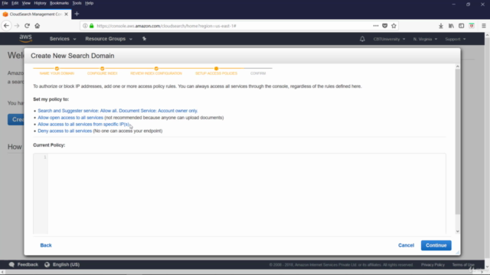The width and height of the screenshot is (490, 275).
Task: Open the Tools menu
Action: [x=77, y=3]
